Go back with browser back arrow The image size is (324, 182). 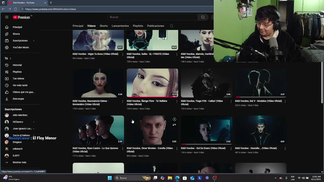(x=3, y=9)
